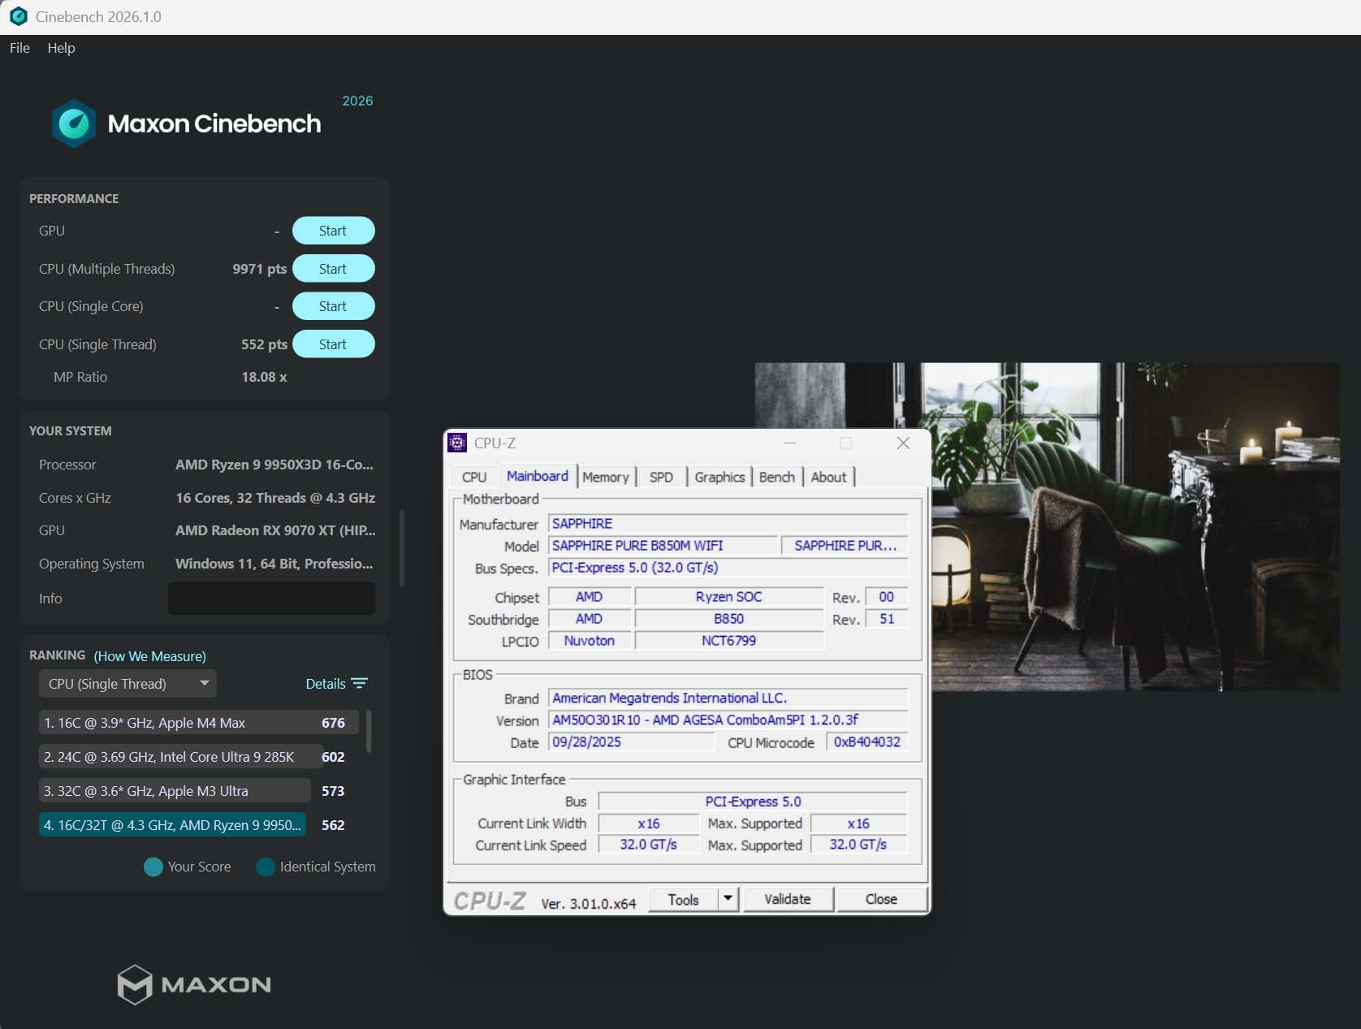The image size is (1361, 1029).
Task: Open the Details ranking filter
Action: (x=336, y=684)
